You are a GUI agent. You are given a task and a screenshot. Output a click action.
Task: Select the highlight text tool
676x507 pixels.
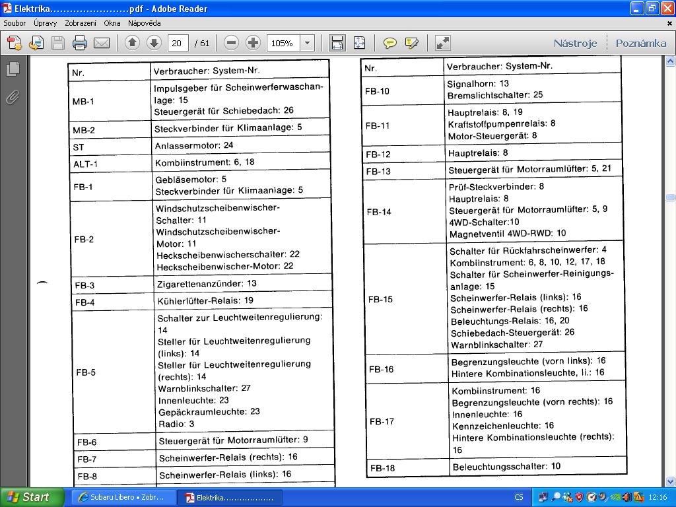coord(412,43)
